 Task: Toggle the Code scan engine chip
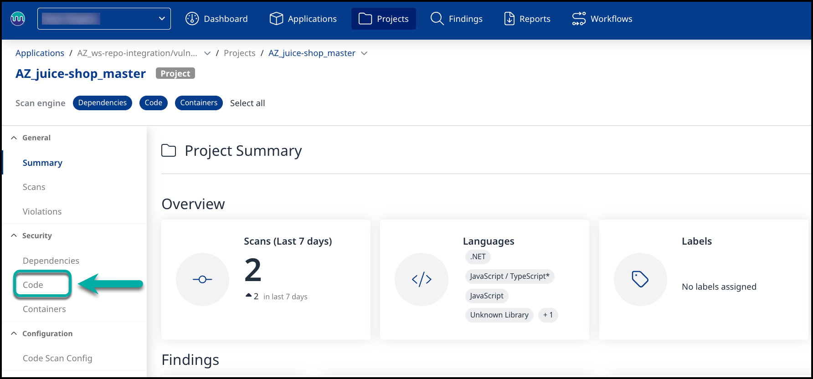154,103
